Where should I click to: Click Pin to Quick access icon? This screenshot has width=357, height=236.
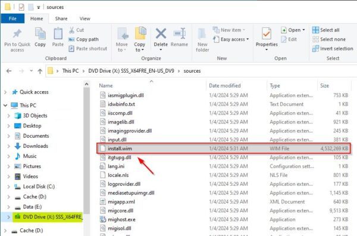[x=17, y=34]
